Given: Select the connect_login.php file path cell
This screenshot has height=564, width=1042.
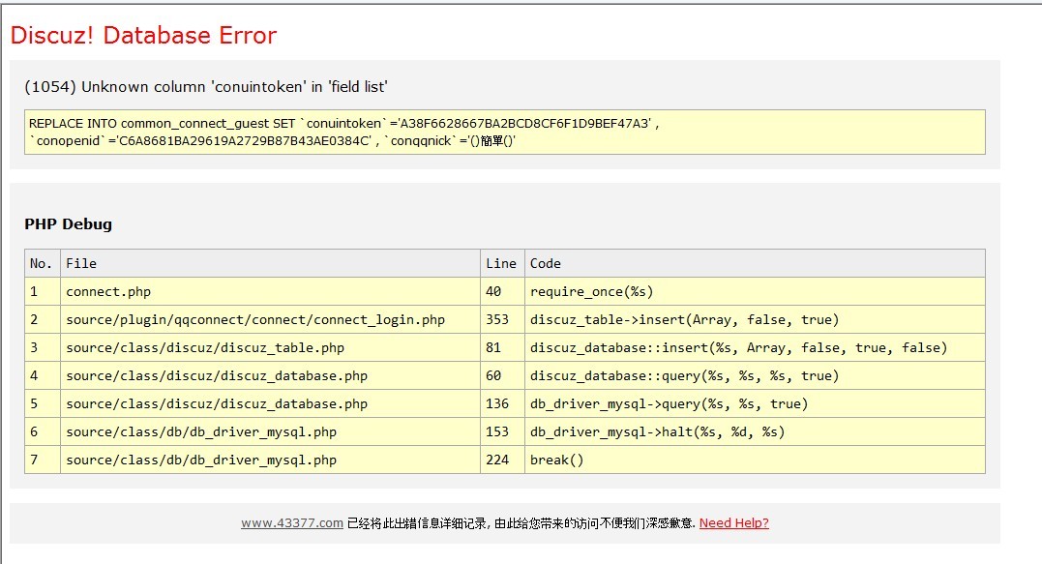Looking at the screenshot, I should pos(255,319).
